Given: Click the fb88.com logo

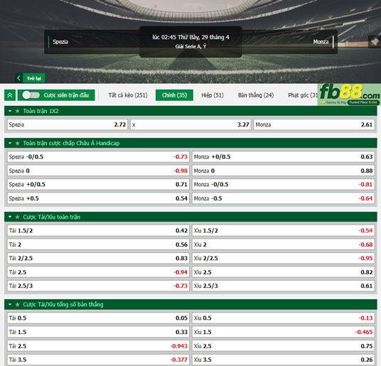Looking at the screenshot, I should [349, 95].
